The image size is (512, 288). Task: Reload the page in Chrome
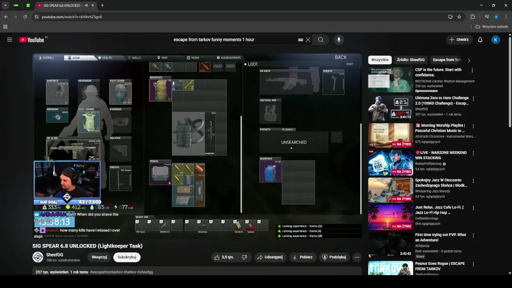click(25, 17)
